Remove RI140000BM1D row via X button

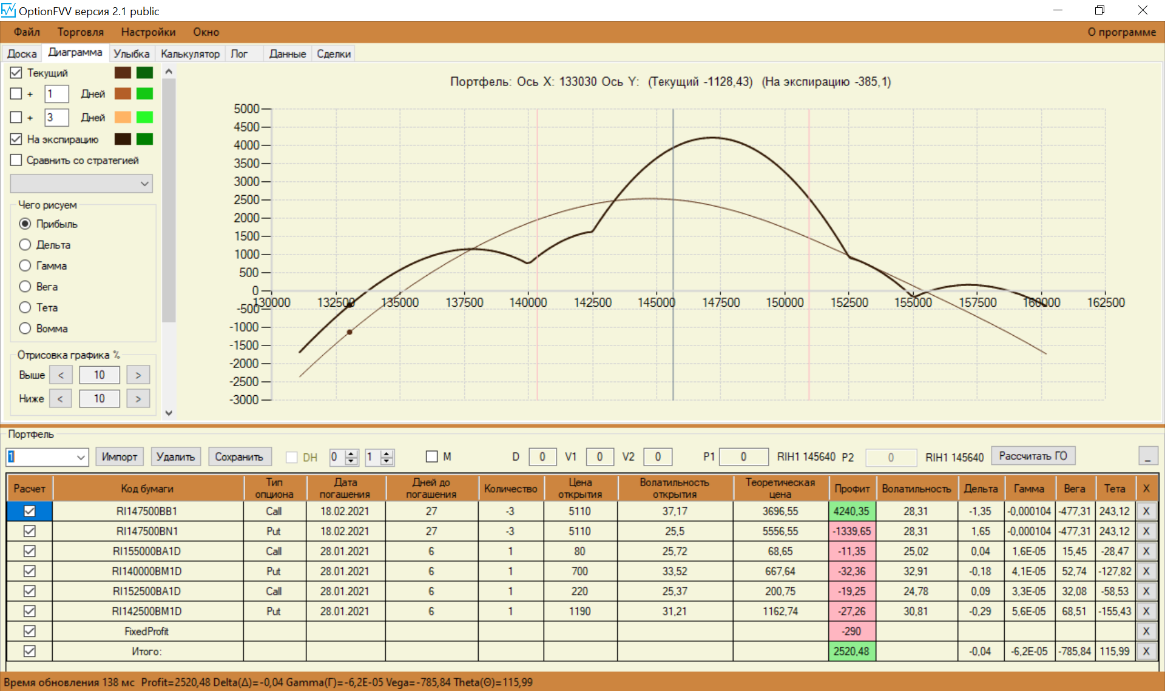(x=1146, y=571)
